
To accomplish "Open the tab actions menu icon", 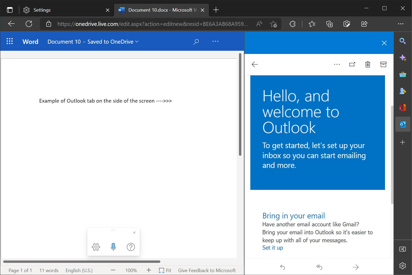I will [x=10, y=10].
